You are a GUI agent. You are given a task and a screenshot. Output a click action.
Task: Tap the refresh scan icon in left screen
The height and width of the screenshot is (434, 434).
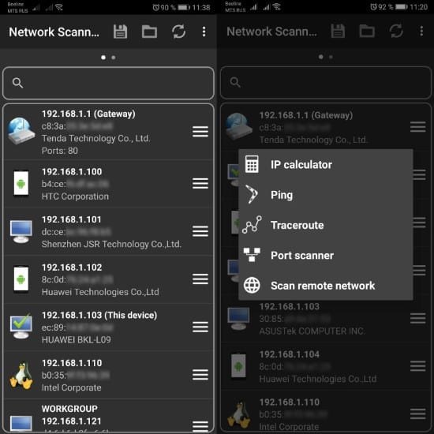178,32
